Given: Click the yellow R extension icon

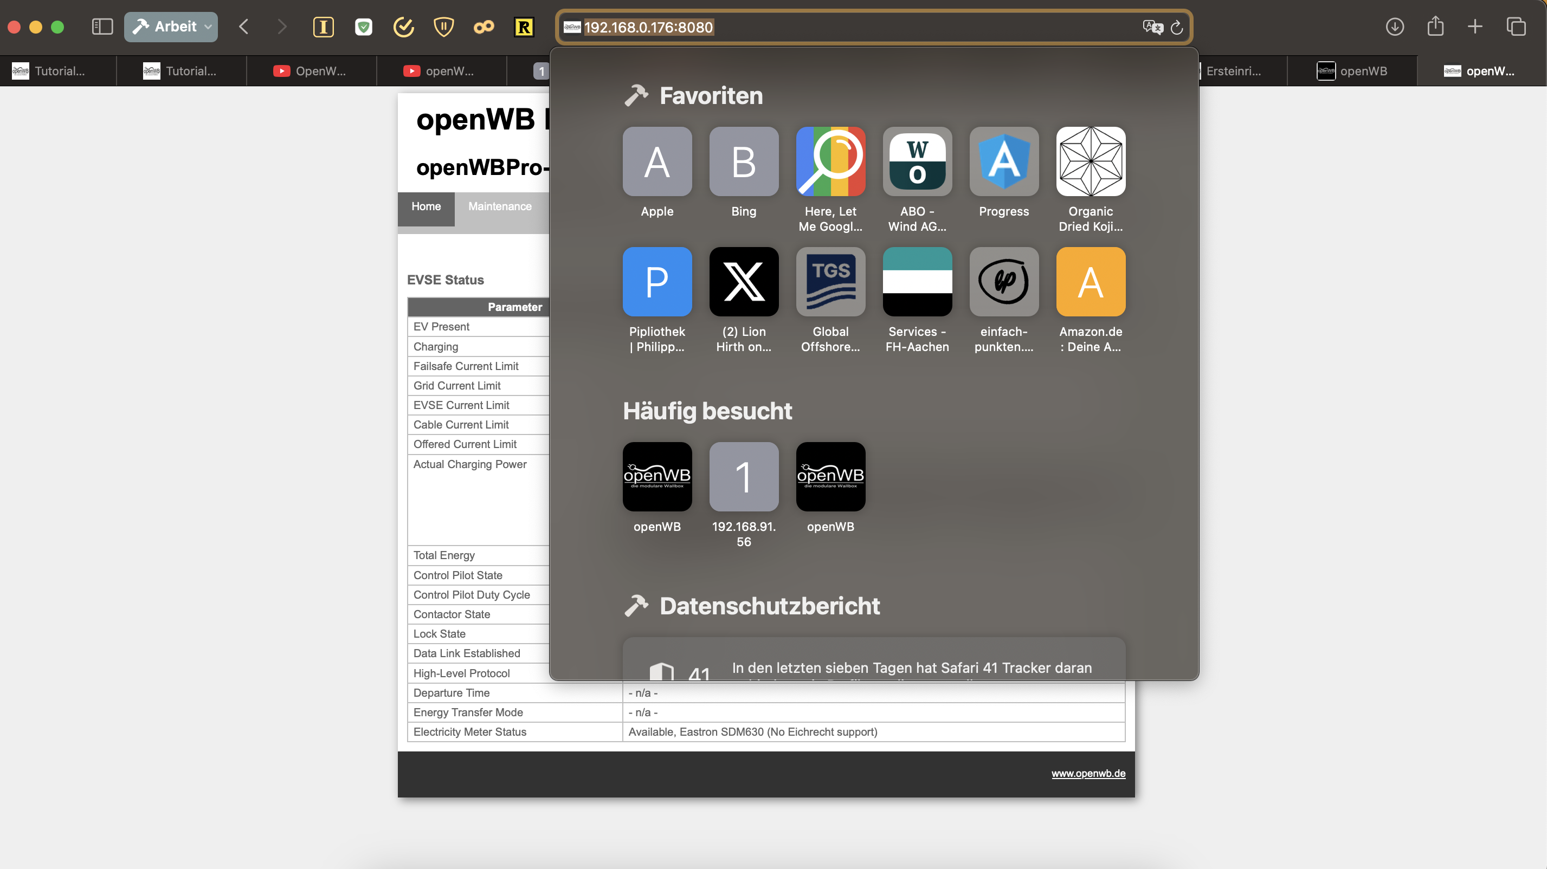Looking at the screenshot, I should click(524, 27).
